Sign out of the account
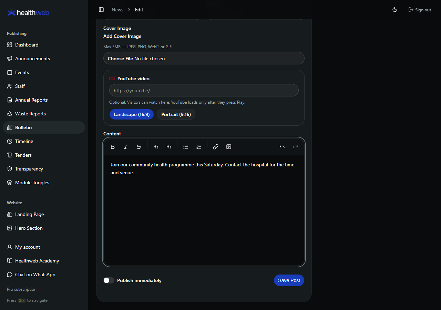This screenshot has height=310, width=441. [x=420, y=10]
